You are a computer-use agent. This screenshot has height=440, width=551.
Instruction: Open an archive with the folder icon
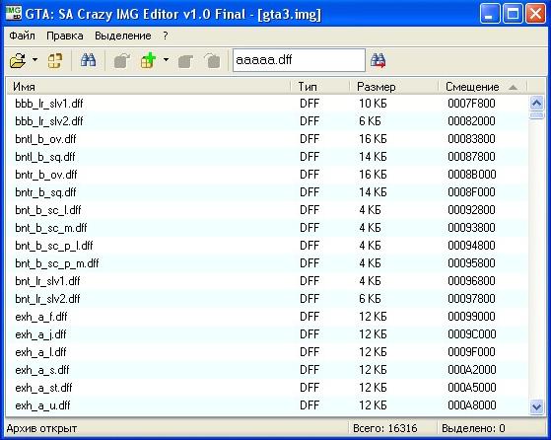coord(18,60)
